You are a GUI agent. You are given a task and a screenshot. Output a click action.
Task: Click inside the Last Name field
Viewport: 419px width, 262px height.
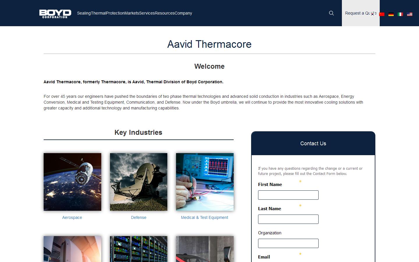pyautogui.click(x=288, y=219)
